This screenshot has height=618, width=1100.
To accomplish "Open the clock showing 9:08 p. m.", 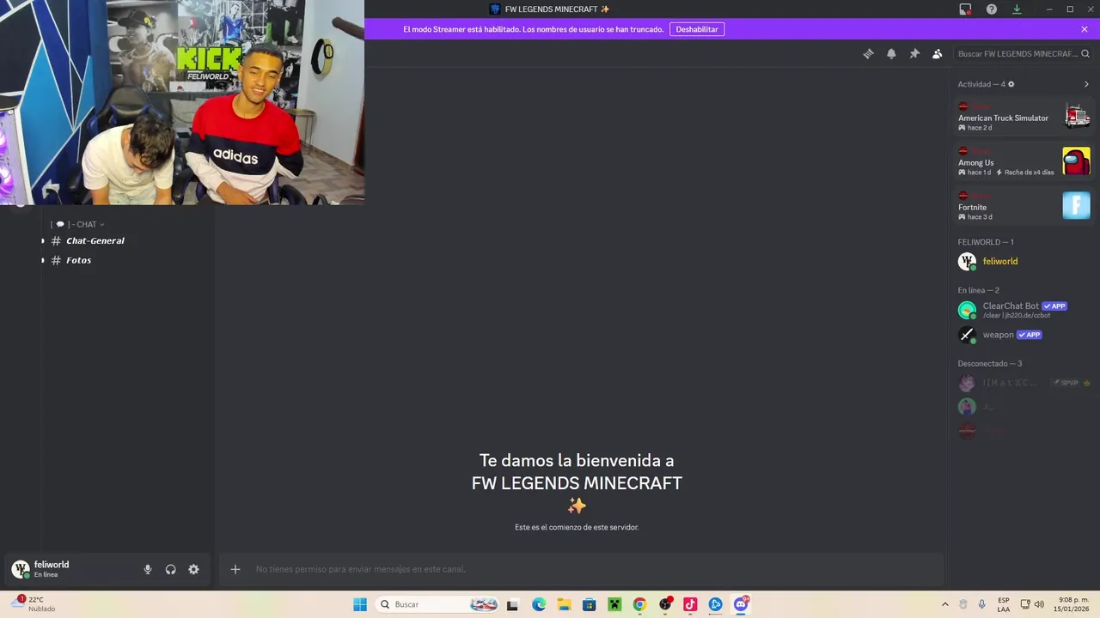I will (1072, 604).
